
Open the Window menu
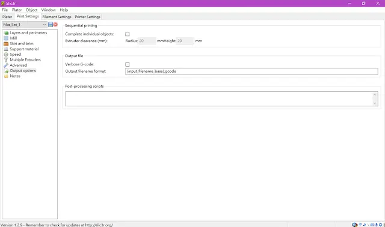click(x=48, y=10)
